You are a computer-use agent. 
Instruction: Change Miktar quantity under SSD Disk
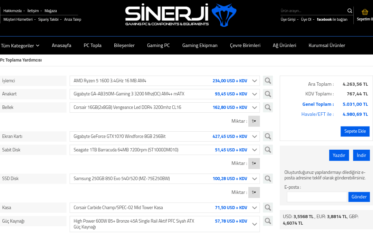click(254, 192)
